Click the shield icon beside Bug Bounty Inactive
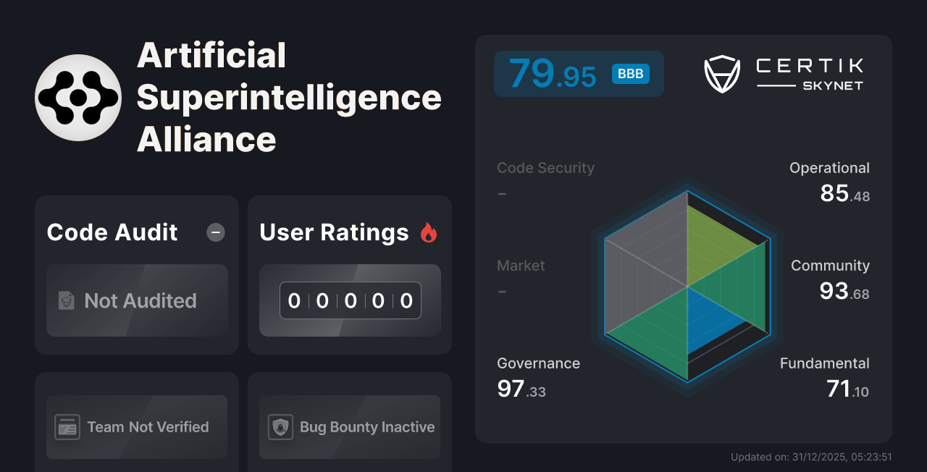Image resolution: width=927 pixels, height=472 pixels. point(281,427)
